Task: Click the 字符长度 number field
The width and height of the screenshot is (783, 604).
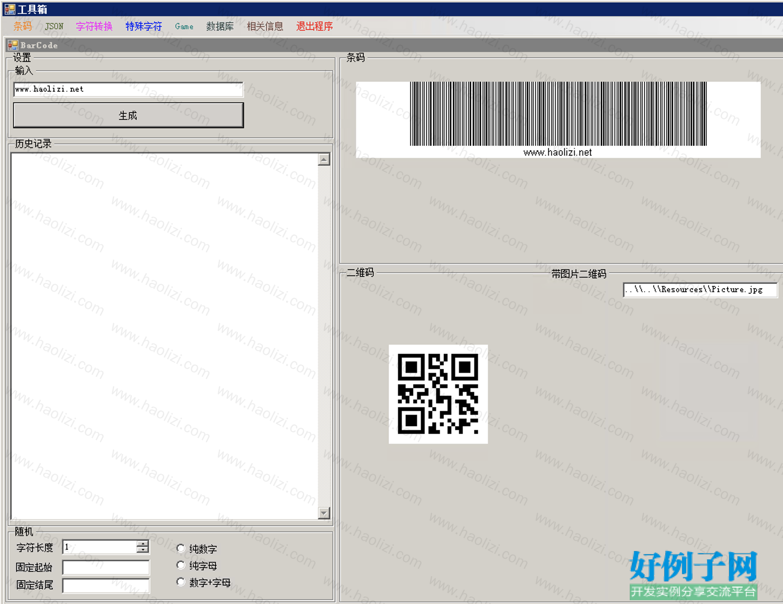Action: pos(100,547)
